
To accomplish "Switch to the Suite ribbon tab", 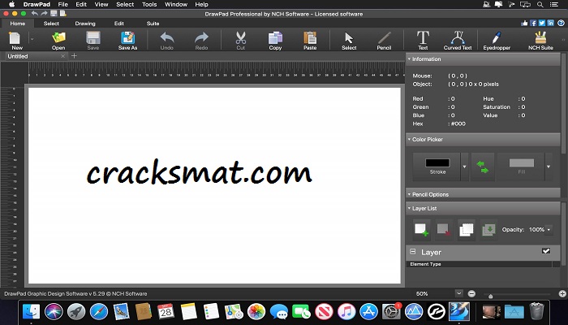I will (153, 24).
